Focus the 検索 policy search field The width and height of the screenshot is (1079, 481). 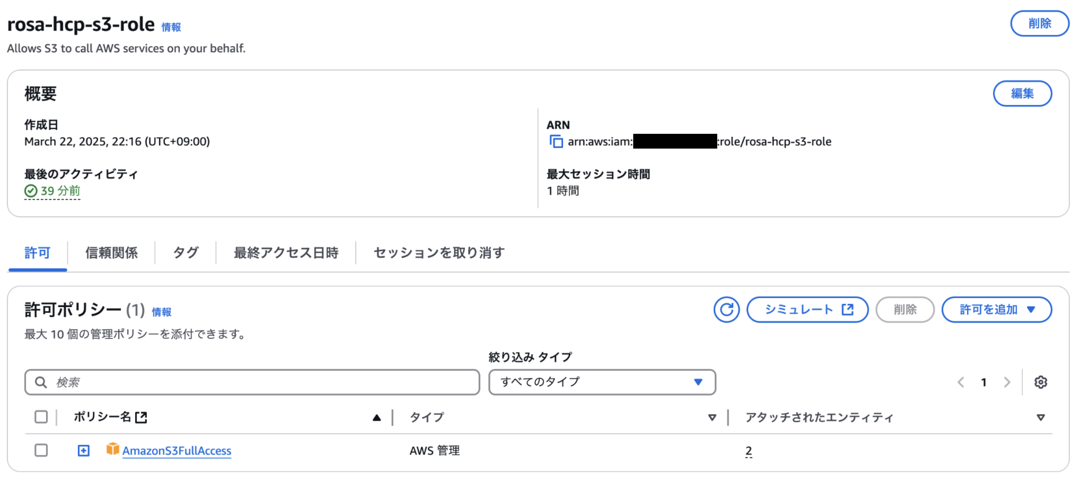tap(252, 382)
